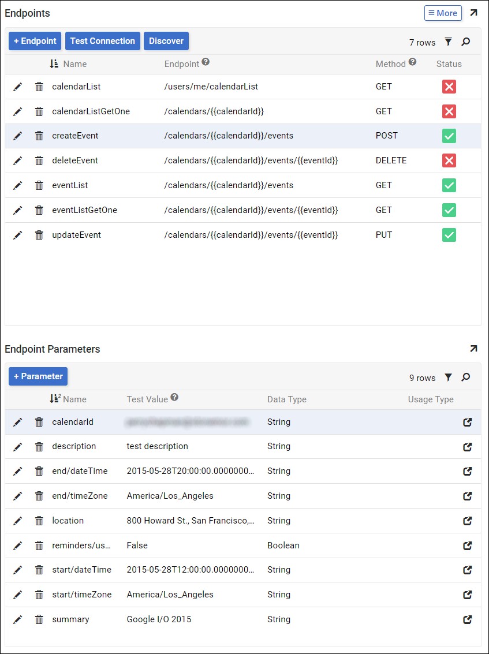This screenshot has height=654, width=489.
Task: Expand the Endpoint Parameters panel
Action: click(x=473, y=349)
